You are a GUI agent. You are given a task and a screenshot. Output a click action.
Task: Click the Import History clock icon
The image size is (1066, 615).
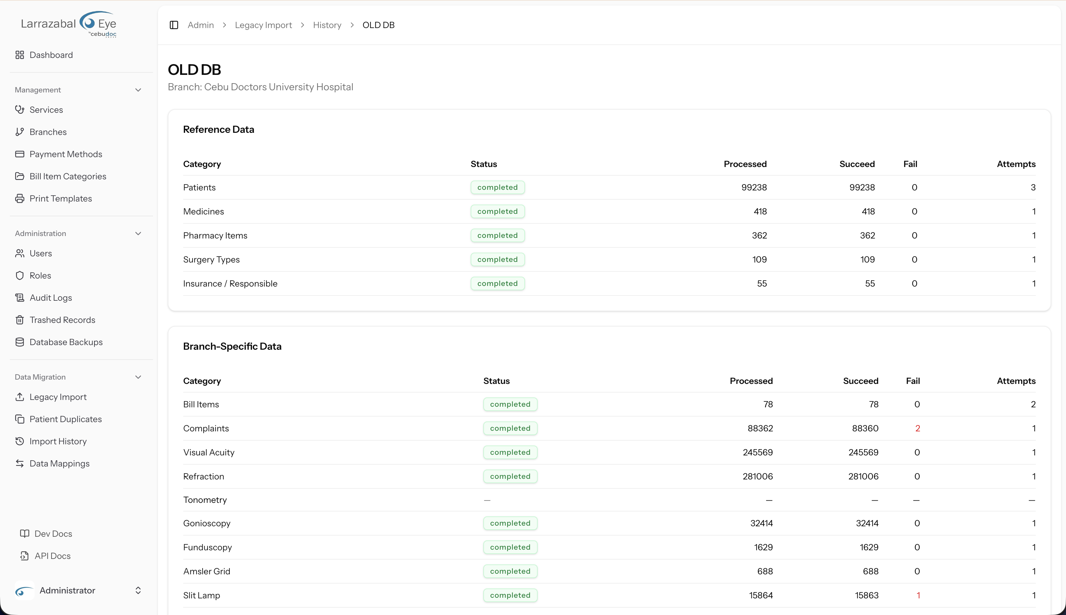tap(19, 442)
